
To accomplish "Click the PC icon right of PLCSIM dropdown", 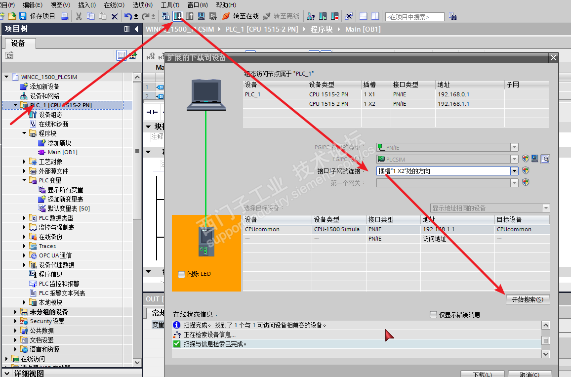I will point(534,159).
